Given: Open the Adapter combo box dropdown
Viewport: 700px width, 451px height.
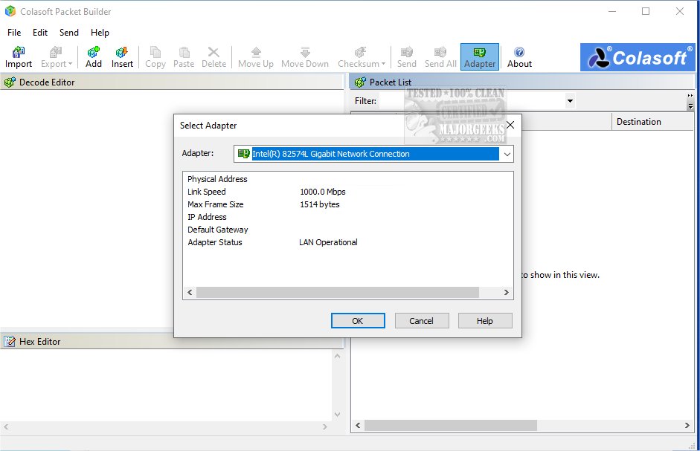Looking at the screenshot, I should pos(507,154).
